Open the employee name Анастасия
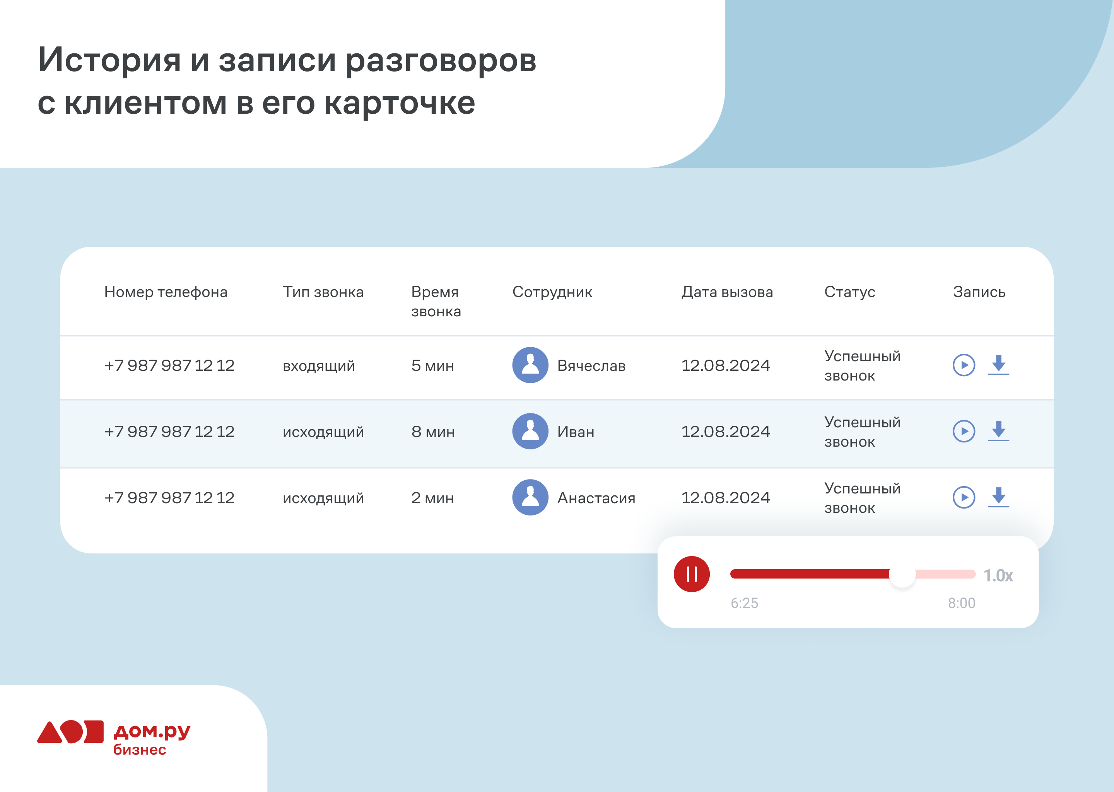The width and height of the screenshot is (1114, 792). click(596, 498)
